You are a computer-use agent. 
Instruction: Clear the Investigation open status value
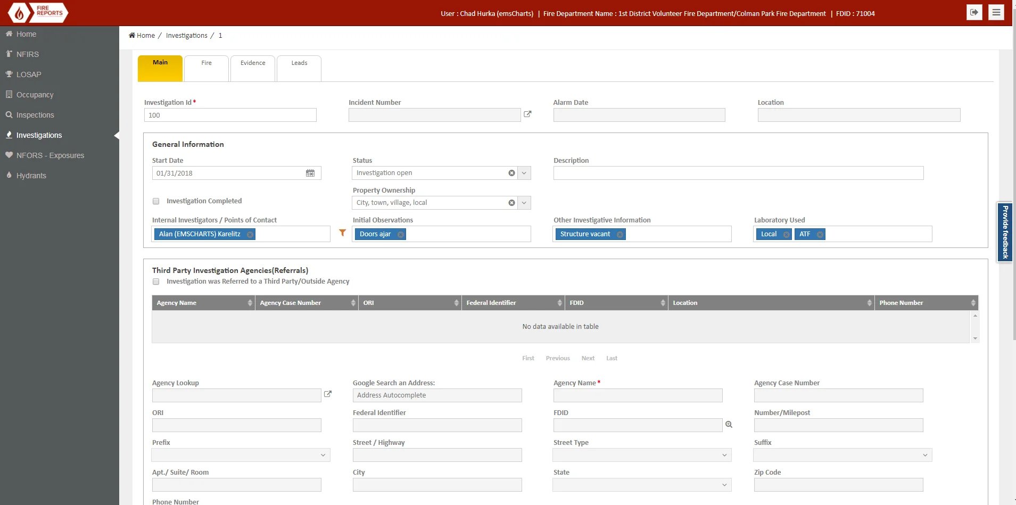[511, 173]
